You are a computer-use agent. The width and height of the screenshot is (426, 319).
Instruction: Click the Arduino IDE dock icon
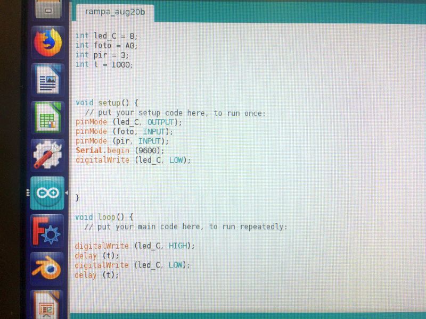click(47, 193)
